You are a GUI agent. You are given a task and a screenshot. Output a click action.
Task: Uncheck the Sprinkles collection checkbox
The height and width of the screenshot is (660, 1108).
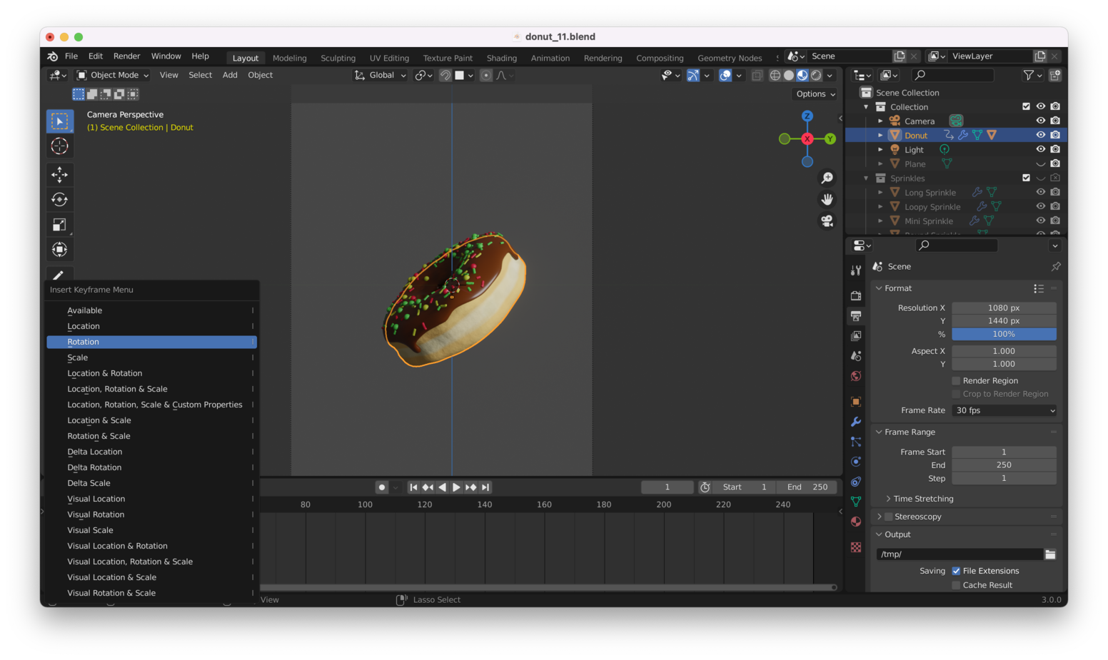point(1027,178)
